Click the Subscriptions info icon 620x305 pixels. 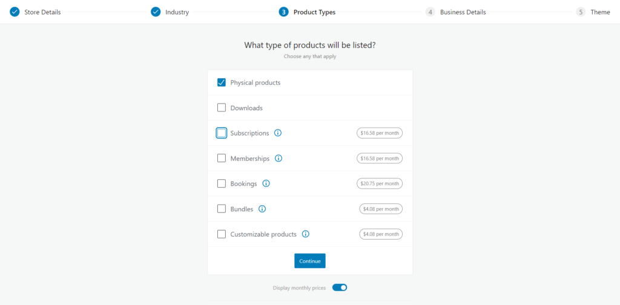278,133
